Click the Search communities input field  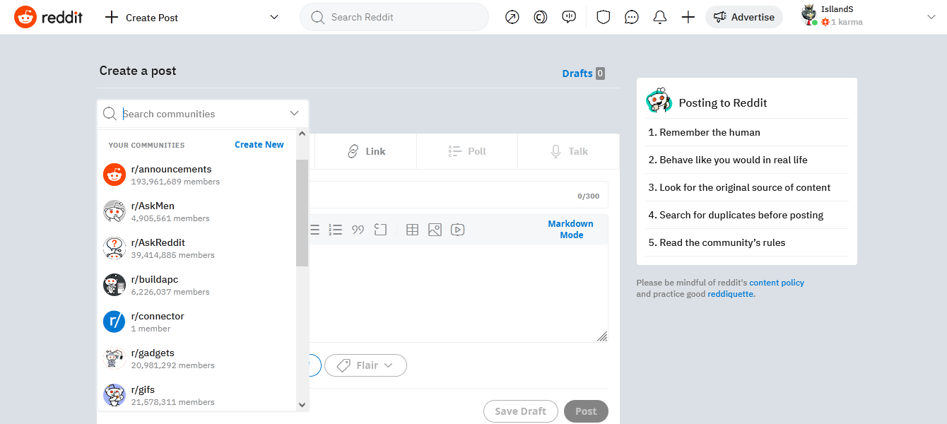pos(204,114)
